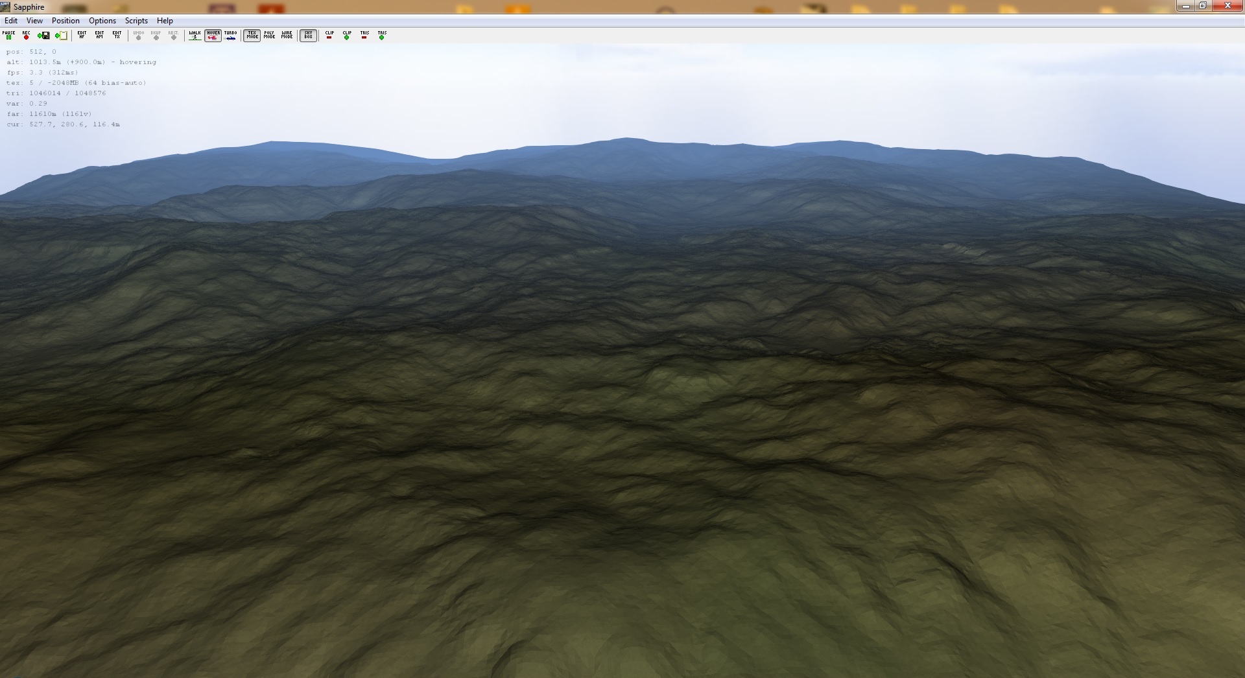Switch to POLY MODE rendering
Viewport: 1245px width, 678px height.
pos(269,35)
